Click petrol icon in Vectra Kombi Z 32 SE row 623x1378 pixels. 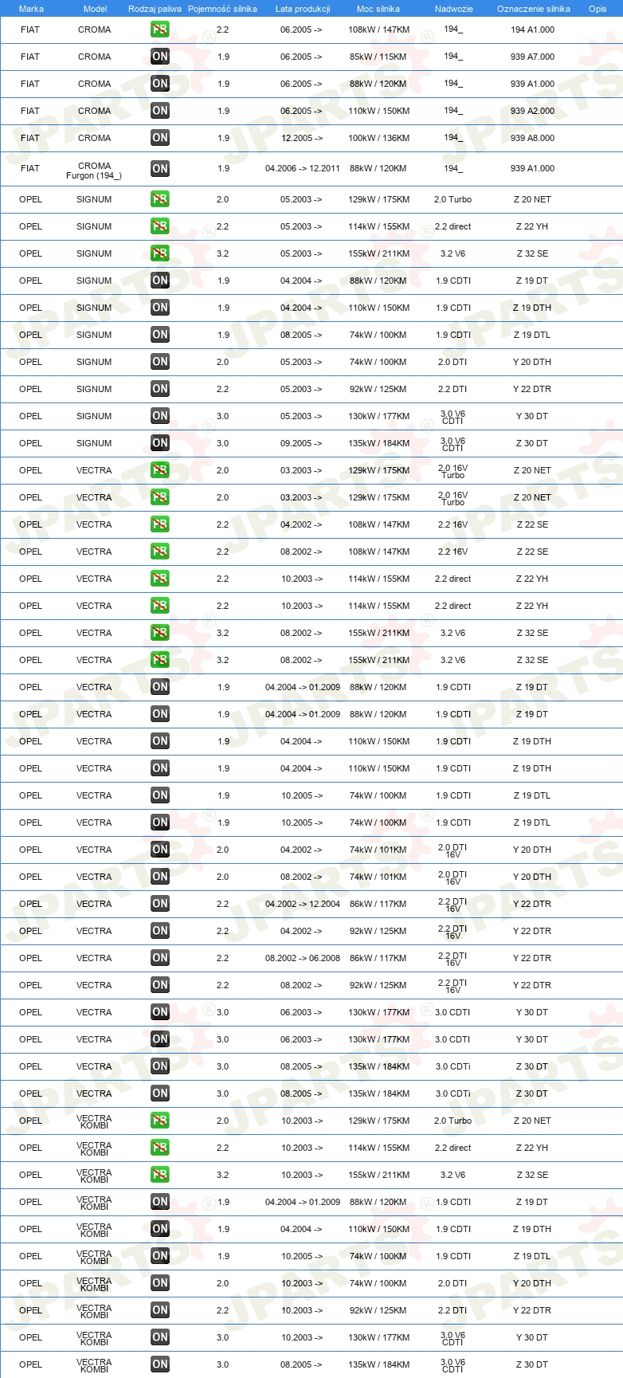pos(160,1175)
